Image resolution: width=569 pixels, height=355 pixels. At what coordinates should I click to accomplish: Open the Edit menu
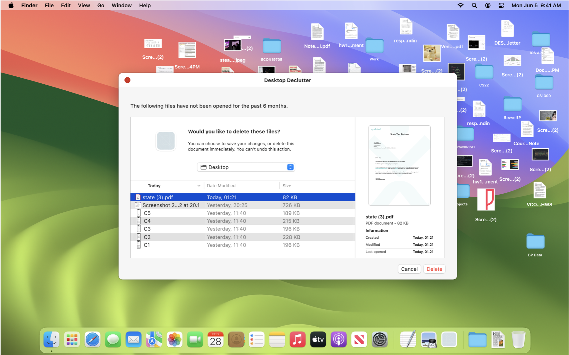coord(66,5)
